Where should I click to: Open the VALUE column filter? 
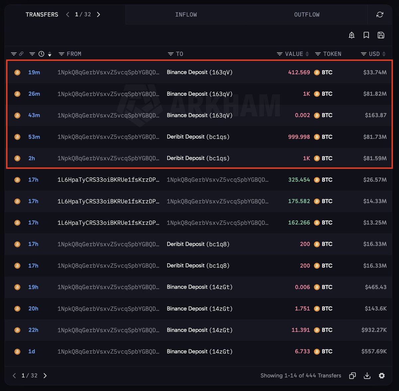click(x=280, y=54)
